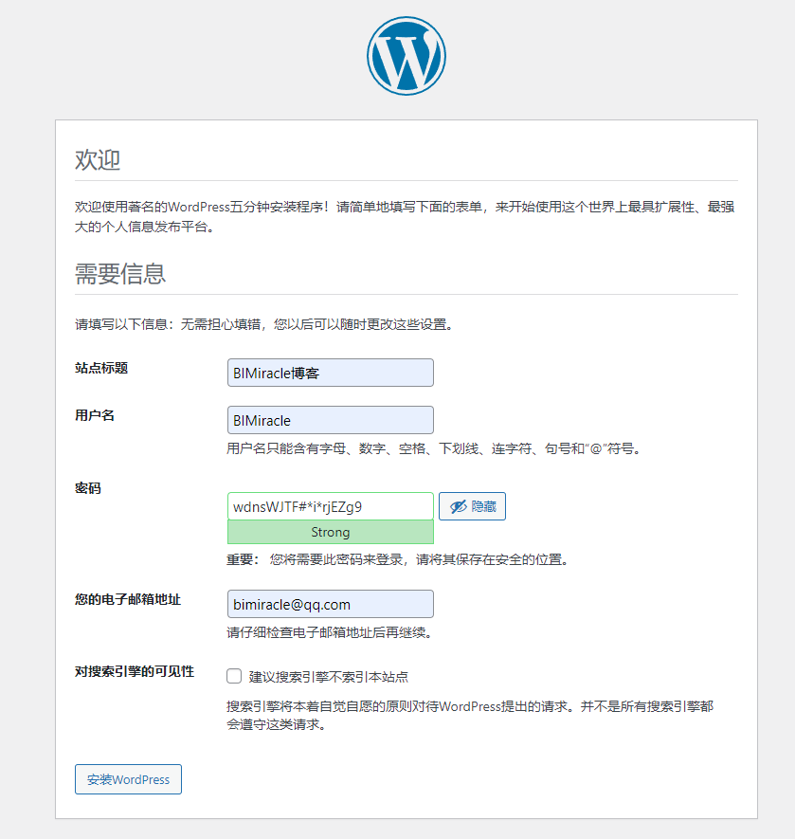Hide the password with the 隐藏 button
The image size is (795, 839).
click(472, 506)
